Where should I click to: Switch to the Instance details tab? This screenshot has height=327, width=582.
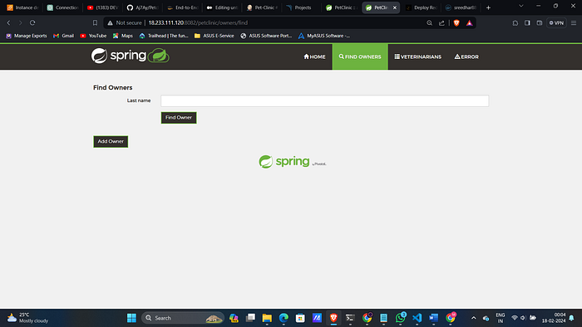[22, 7]
